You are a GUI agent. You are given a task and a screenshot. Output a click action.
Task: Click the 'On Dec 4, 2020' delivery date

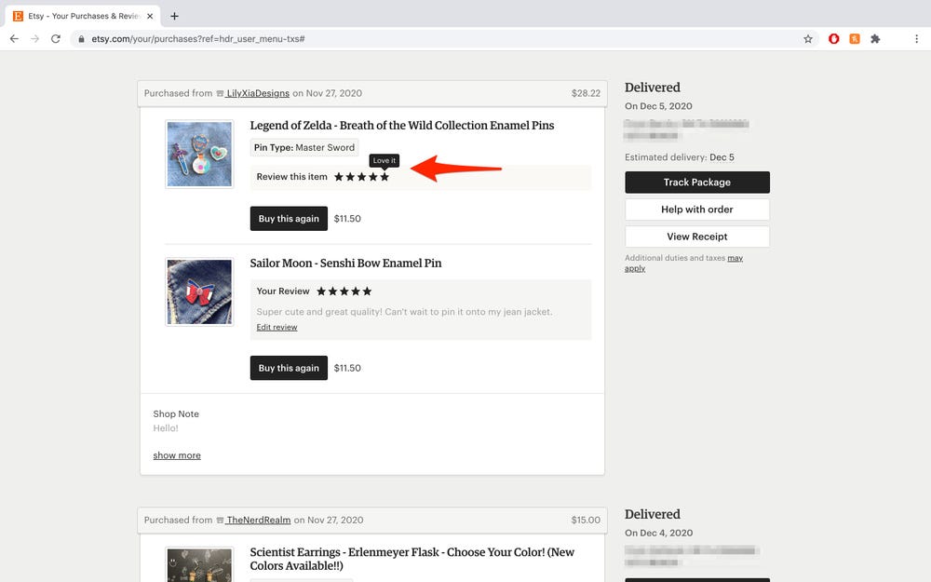[658, 533]
